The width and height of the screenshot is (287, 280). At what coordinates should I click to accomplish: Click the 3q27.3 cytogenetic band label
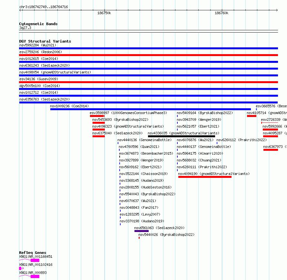tap(25, 28)
